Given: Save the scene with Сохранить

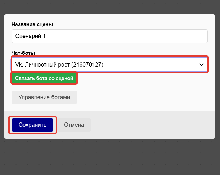Looking at the screenshot, I should pos(32,125).
